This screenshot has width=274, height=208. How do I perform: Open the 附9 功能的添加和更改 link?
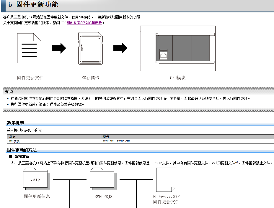pos(84,23)
